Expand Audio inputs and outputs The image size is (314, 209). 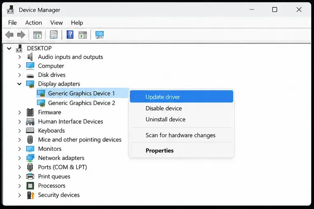pos(19,57)
